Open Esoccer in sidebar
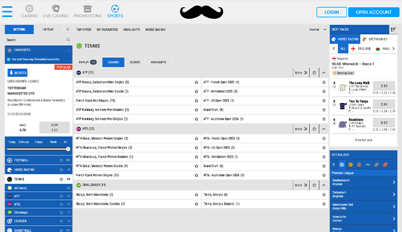The width and height of the screenshot is (402, 232). (x=39, y=221)
